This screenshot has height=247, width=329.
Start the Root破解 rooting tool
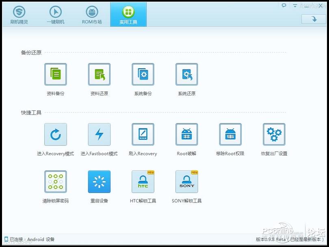pos(187,135)
